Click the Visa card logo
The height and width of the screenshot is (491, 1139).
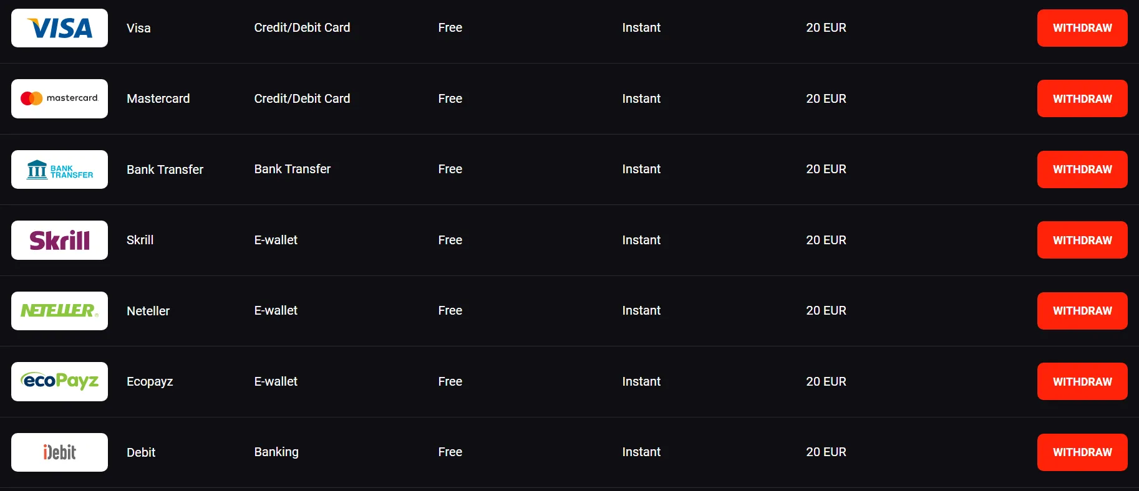tap(59, 27)
